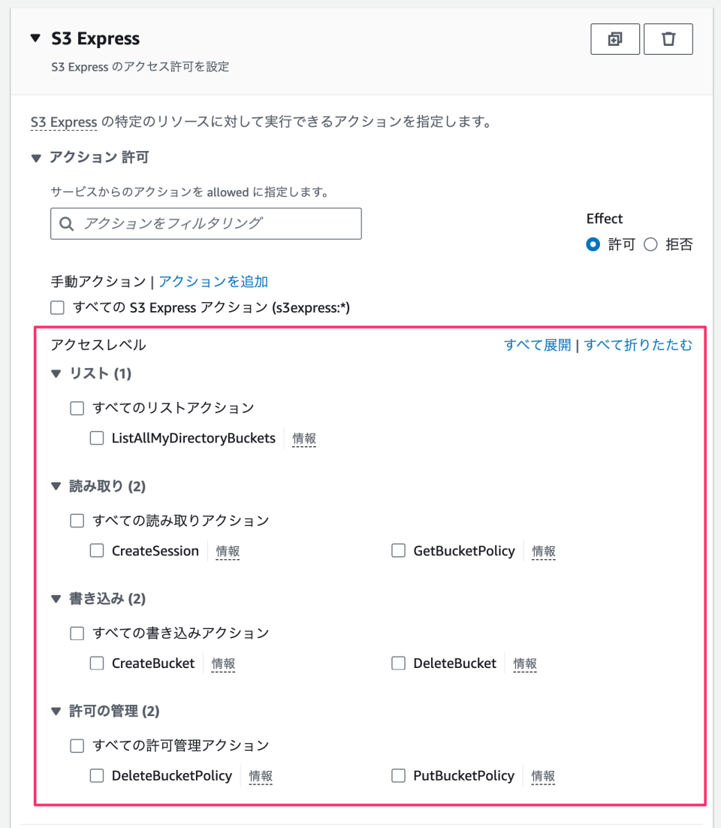This screenshot has height=828, width=721.
Task: Enable the ListAllMyDirectoryBuckets checkbox
Action: 96,437
